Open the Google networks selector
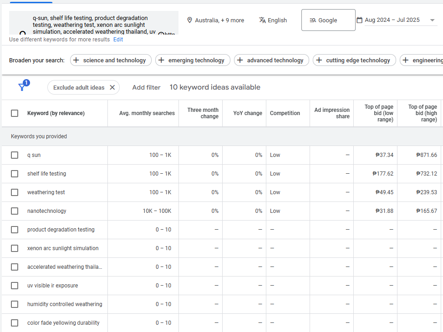Image resolution: width=443 pixels, height=332 pixels. tap(328, 20)
